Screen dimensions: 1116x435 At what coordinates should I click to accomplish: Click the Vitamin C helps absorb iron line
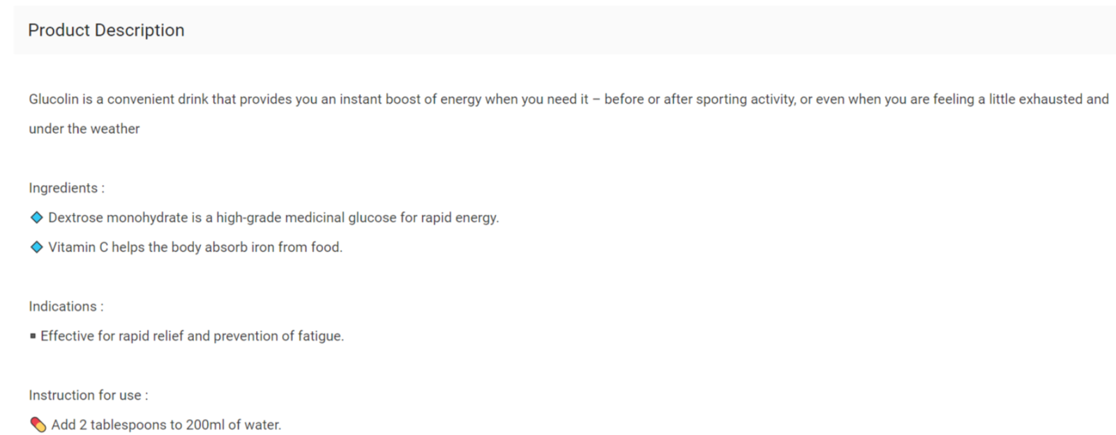tap(195, 247)
